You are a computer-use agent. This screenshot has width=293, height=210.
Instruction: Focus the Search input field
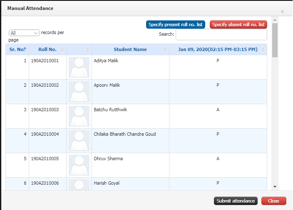(x=221, y=34)
